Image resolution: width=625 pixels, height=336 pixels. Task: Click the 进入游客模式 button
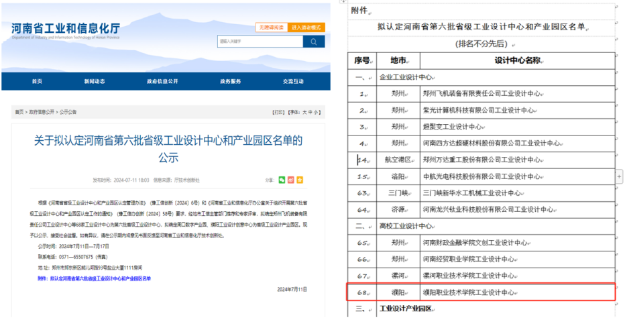[x=306, y=27]
